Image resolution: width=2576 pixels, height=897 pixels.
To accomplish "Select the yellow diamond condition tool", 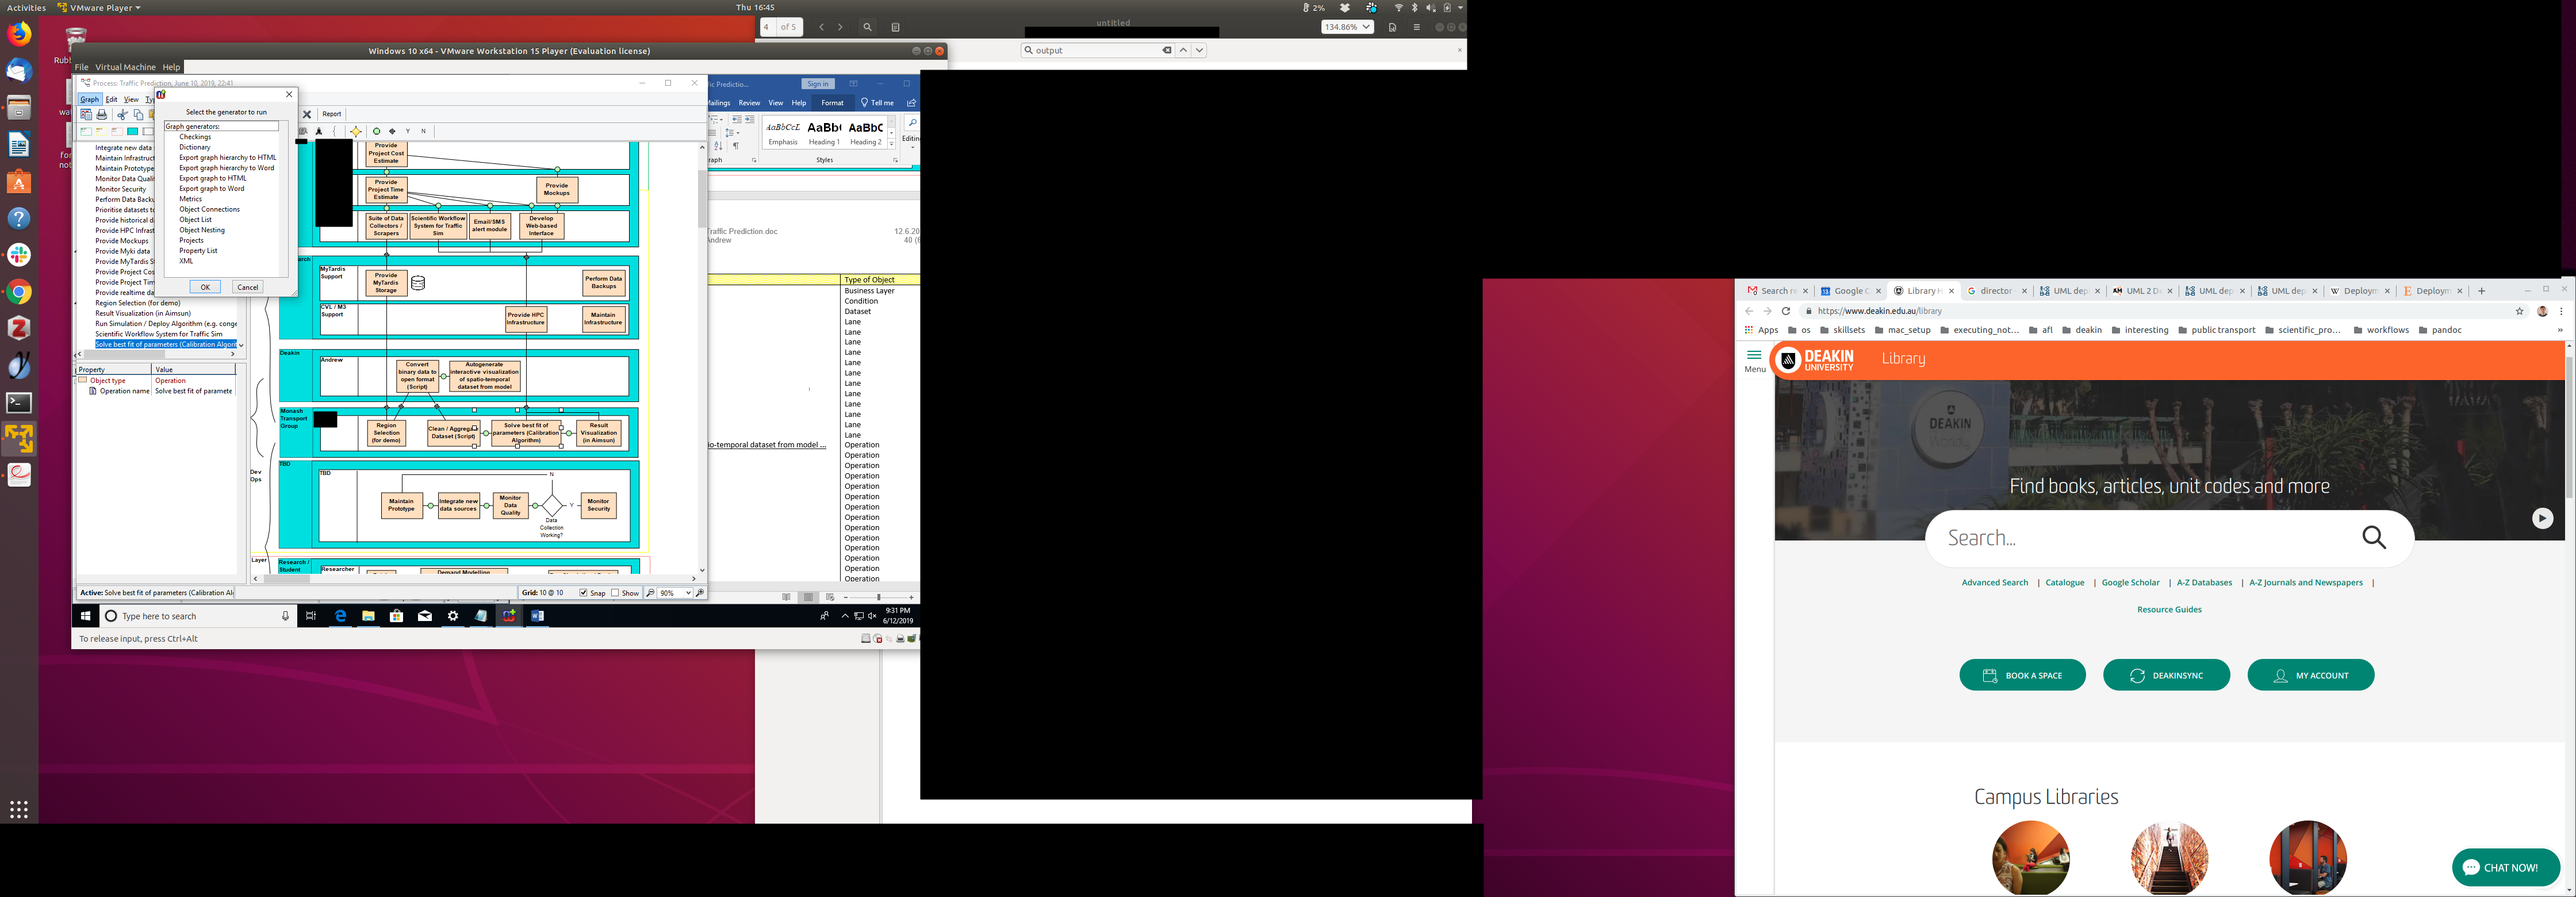I will tap(355, 131).
